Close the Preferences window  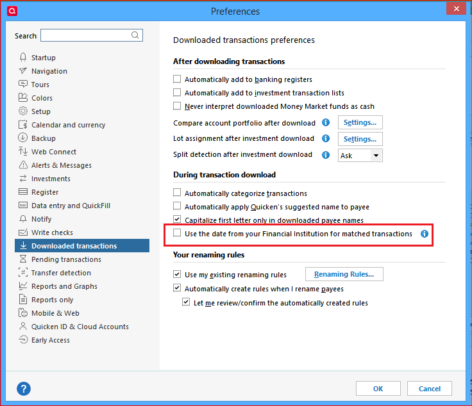[x=457, y=8]
